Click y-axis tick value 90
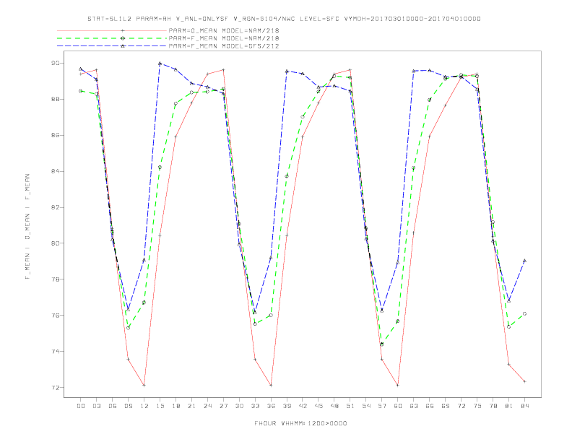This screenshot has height=442, width=572. pos(55,63)
